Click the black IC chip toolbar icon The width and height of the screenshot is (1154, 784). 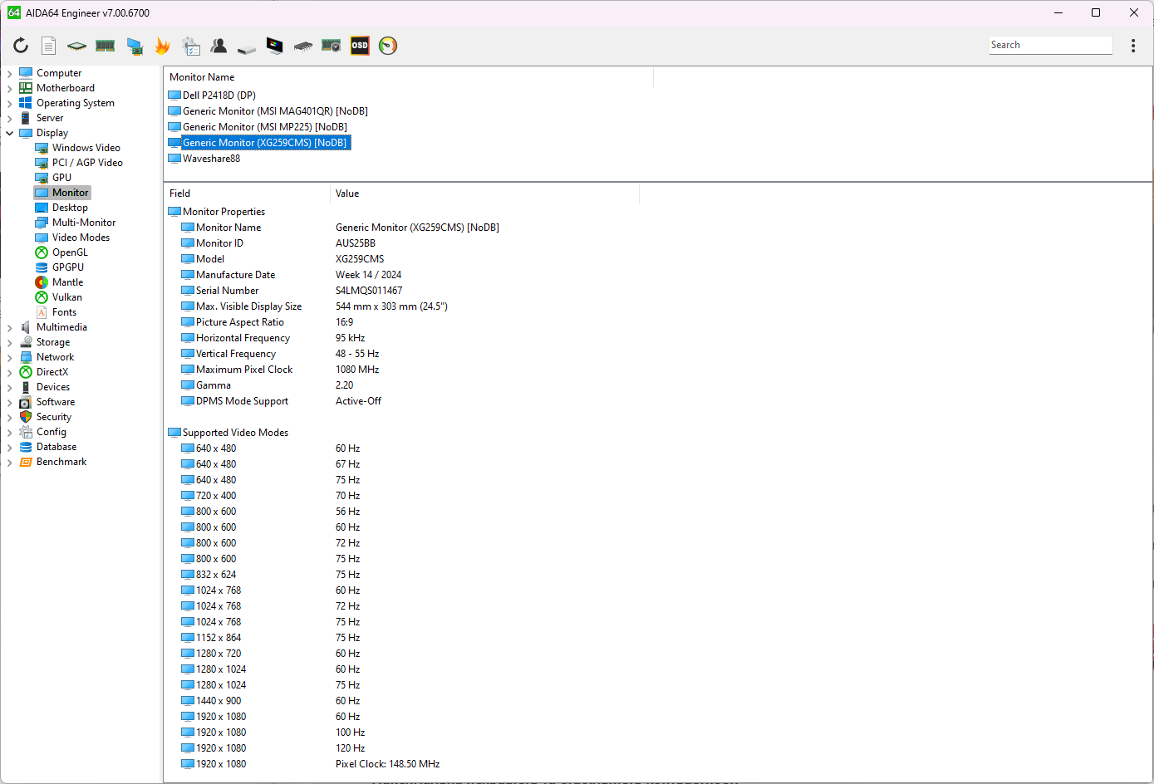(x=303, y=46)
